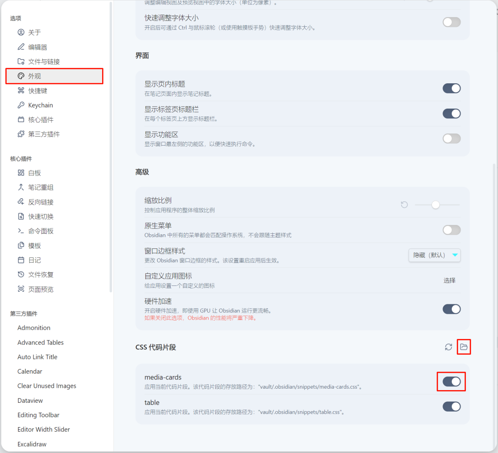Click the Keychain key icon
Viewport: 498px width, 453px height.
pos(21,105)
